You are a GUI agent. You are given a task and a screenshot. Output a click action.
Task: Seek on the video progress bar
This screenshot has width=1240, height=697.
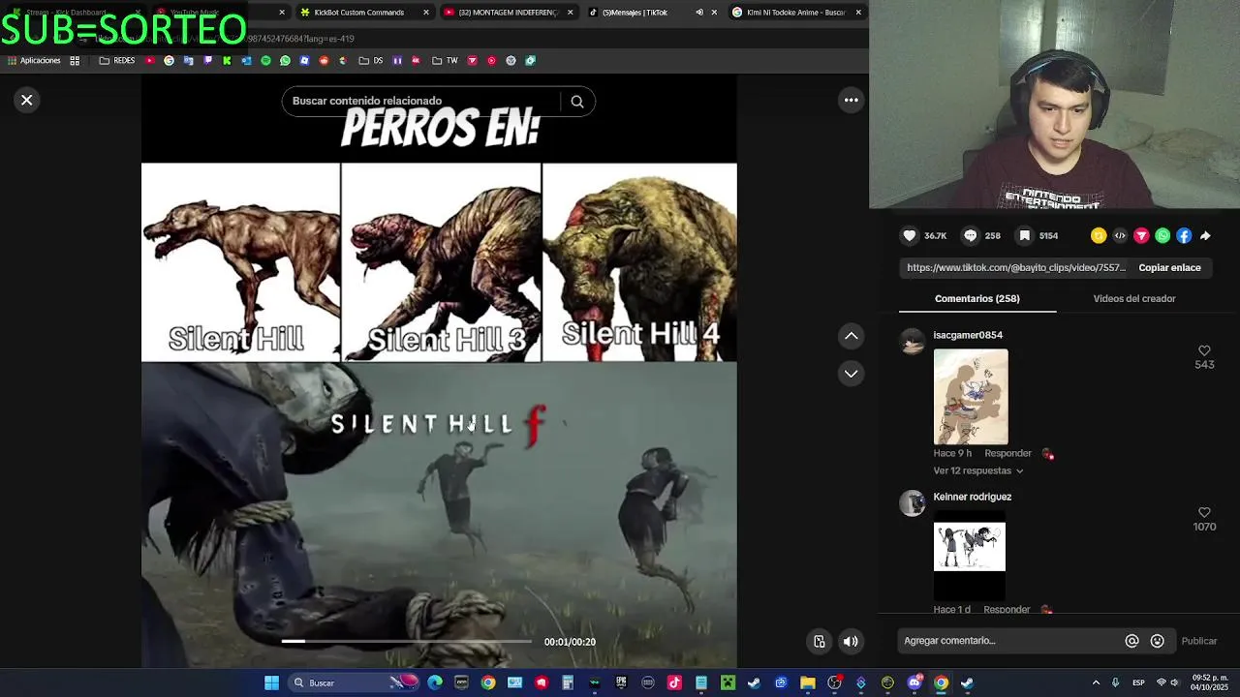pyautogui.click(x=406, y=641)
